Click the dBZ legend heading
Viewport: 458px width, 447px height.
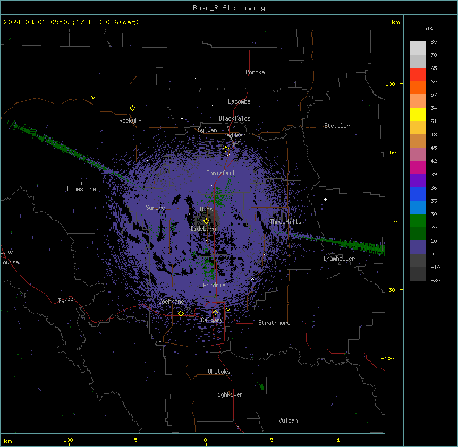[430, 29]
